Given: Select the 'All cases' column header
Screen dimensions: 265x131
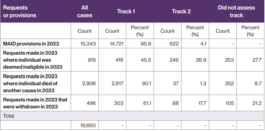Looking at the screenshot, I should pyautogui.click(x=85, y=11).
